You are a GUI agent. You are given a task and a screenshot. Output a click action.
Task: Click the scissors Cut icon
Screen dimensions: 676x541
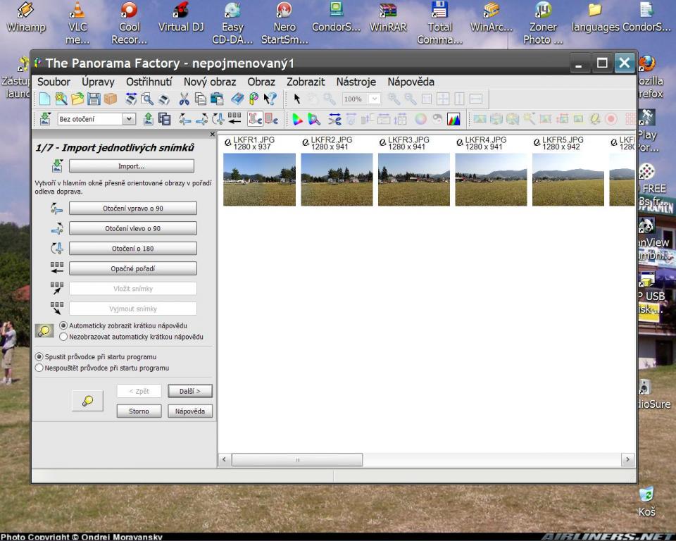coord(184,99)
